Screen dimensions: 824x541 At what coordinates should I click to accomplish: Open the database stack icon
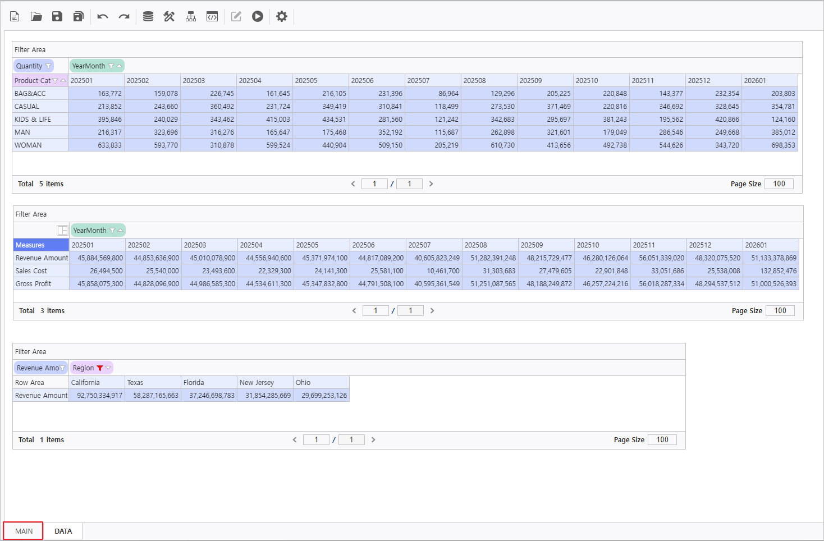[148, 16]
